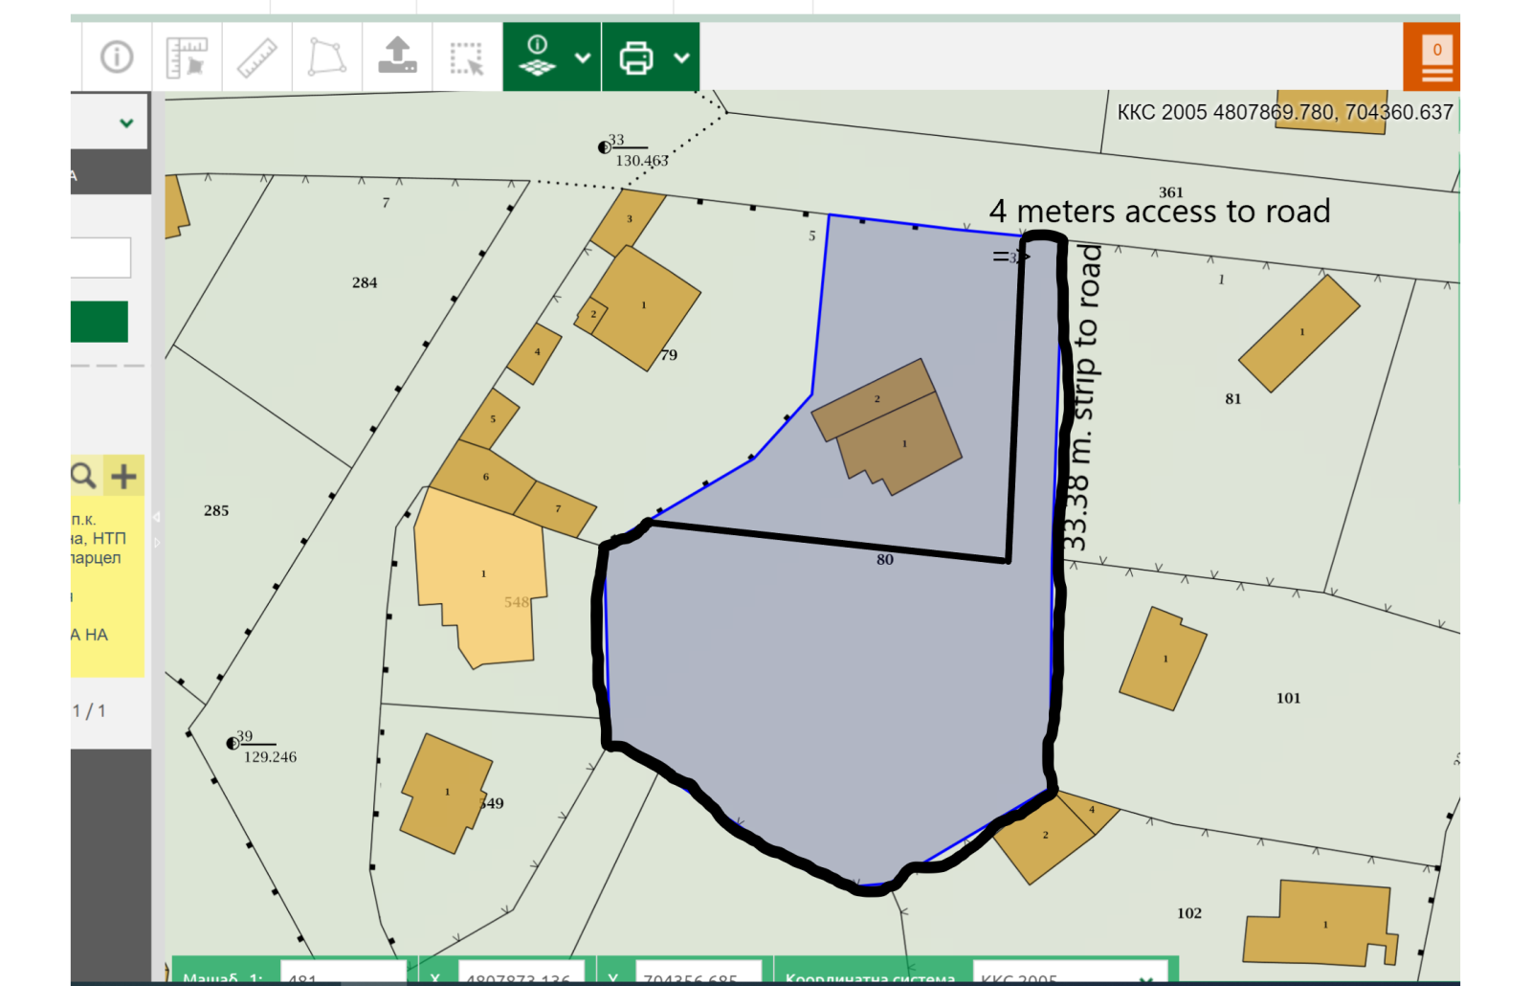Click the white search field in left panel
Screen dimensions: 1531x986
(x=100, y=258)
